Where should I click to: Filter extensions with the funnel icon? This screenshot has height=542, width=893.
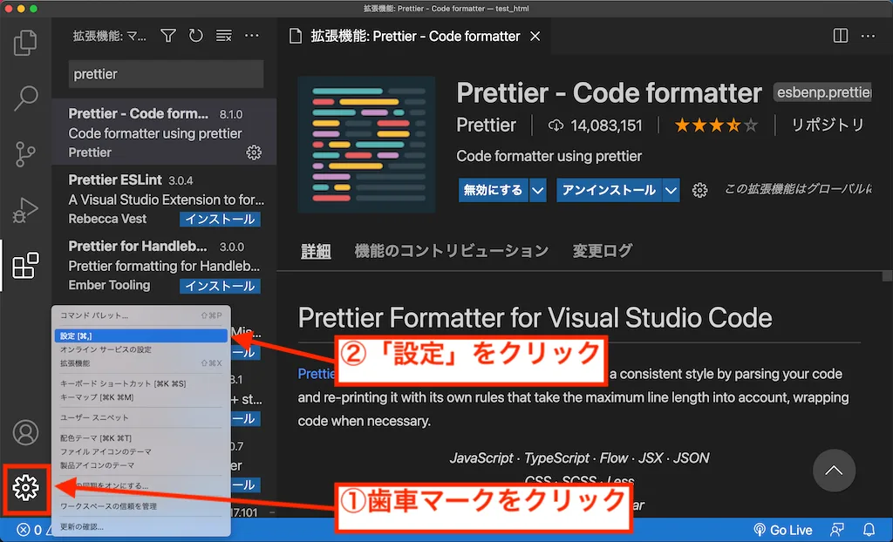(x=168, y=36)
